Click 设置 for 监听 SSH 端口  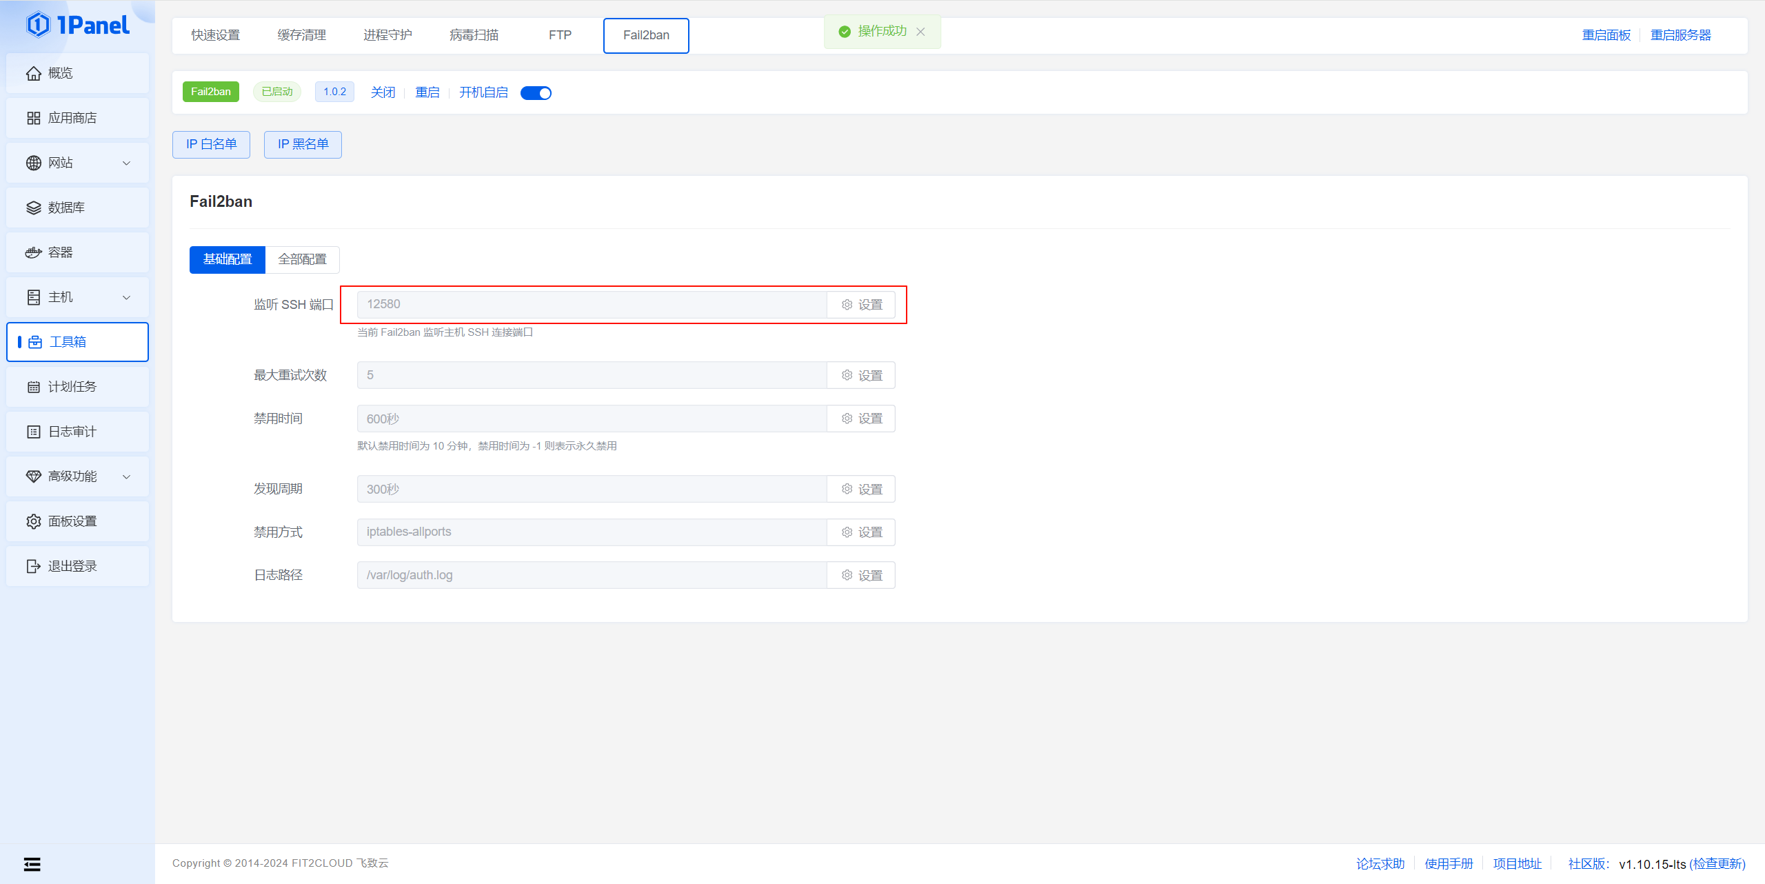click(x=861, y=305)
